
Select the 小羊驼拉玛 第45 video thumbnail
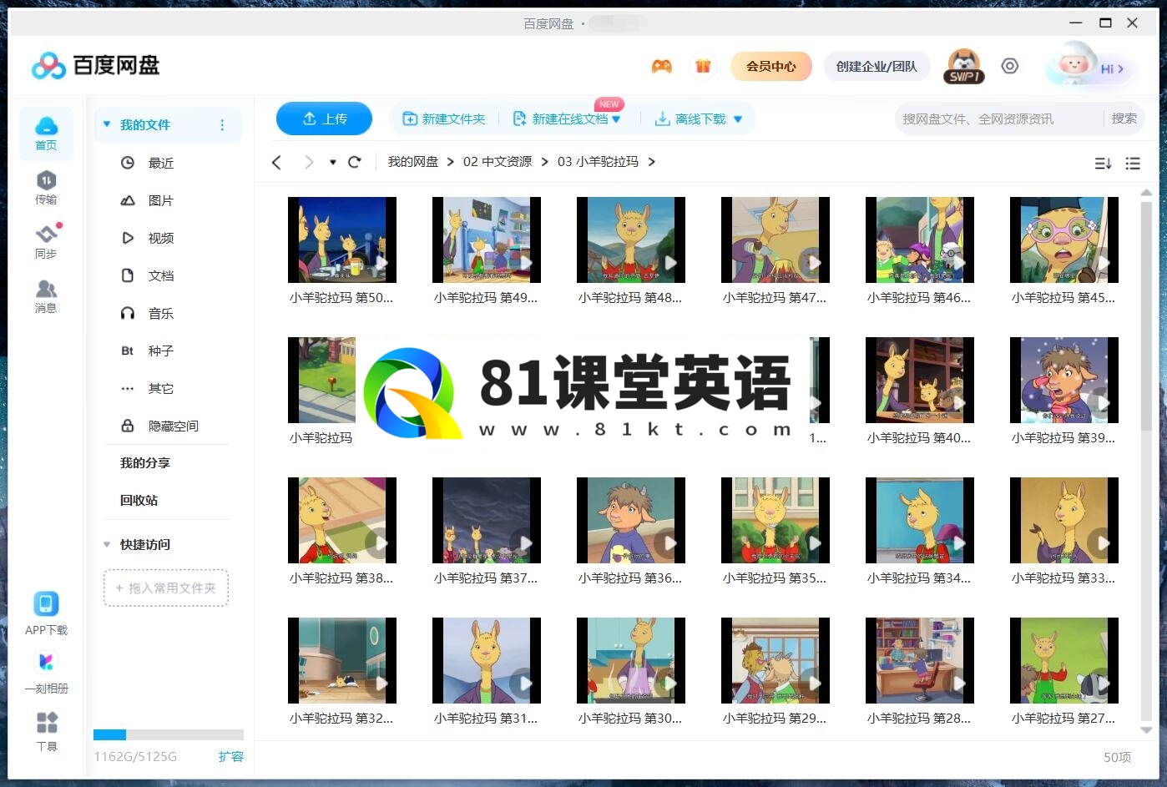click(1064, 240)
